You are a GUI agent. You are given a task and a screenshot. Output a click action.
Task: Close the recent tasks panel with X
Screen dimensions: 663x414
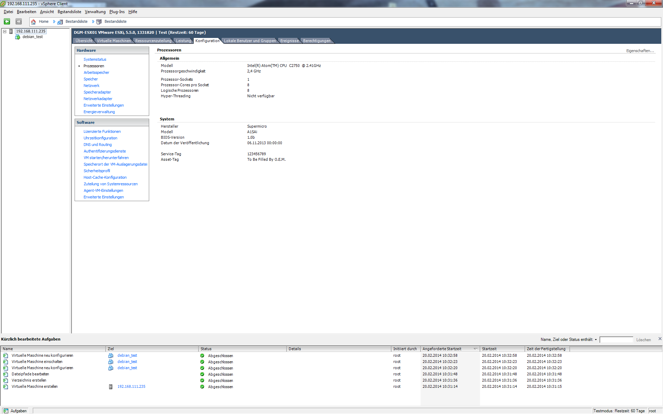point(660,339)
